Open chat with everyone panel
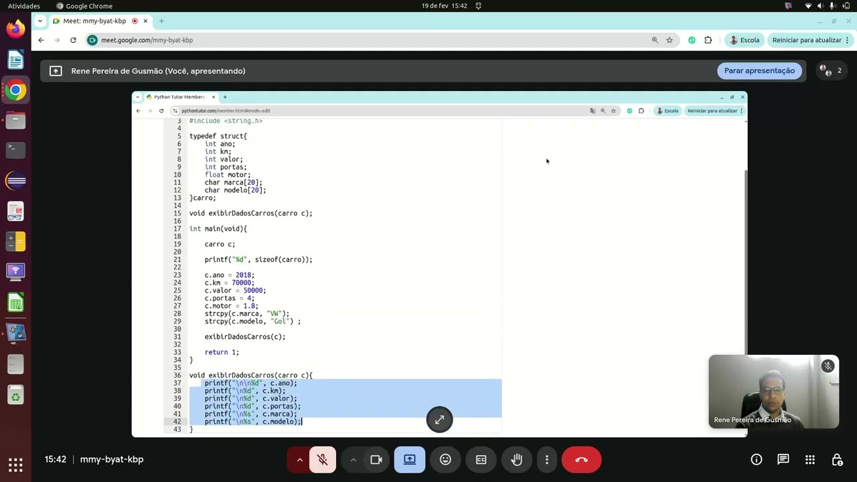The width and height of the screenshot is (857, 482). coord(783,459)
